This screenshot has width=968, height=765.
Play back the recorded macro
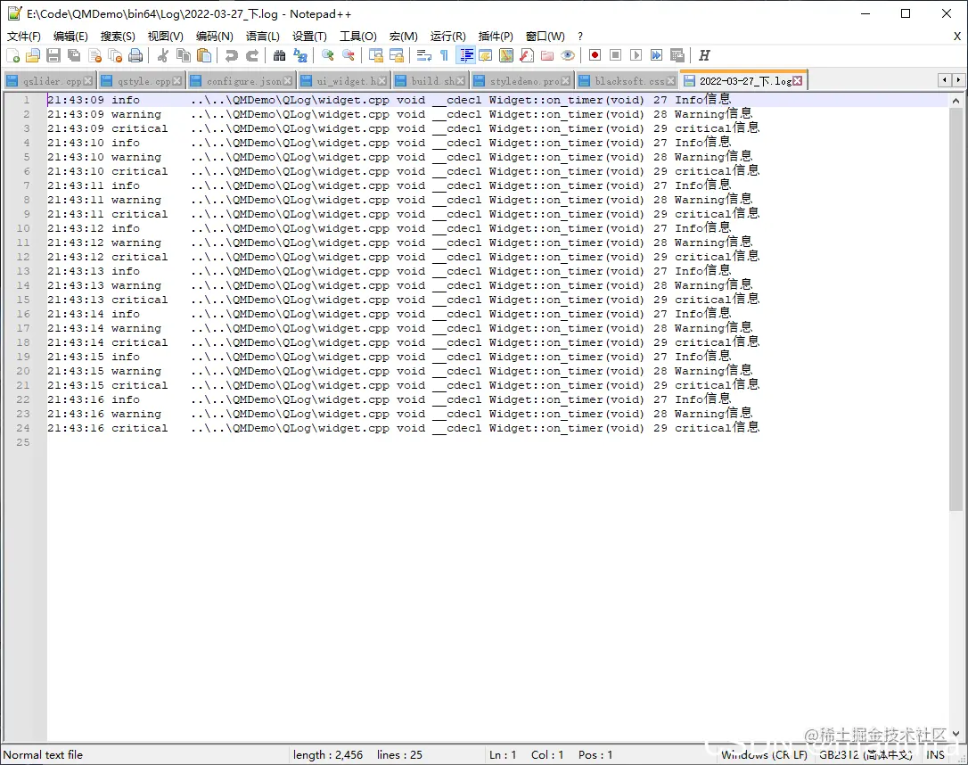pos(636,55)
